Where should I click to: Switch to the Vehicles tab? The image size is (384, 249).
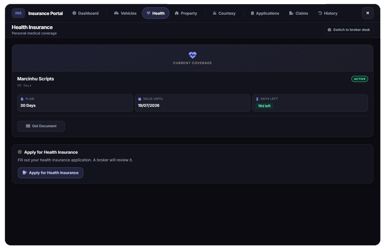tap(125, 13)
